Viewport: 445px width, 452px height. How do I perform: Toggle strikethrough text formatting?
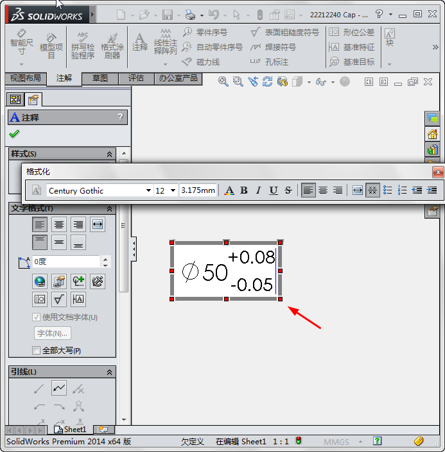[x=288, y=190]
